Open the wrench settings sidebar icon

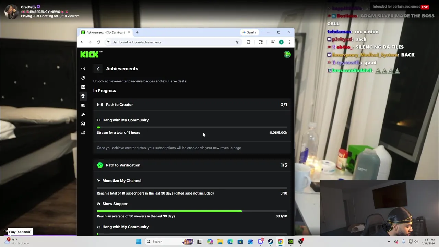83,114
